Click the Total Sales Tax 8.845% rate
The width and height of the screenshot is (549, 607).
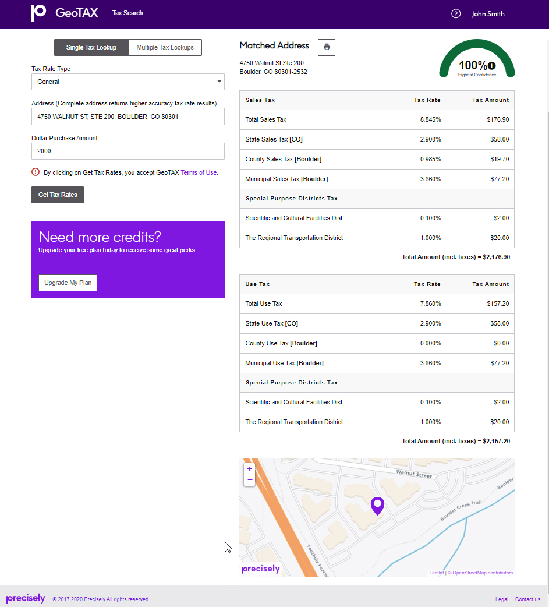click(x=431, y=119)
